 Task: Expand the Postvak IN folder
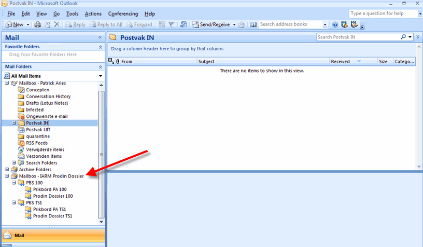coord(14,123)
